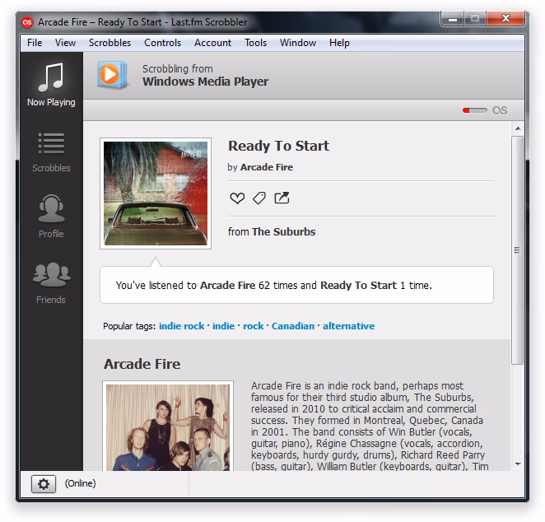Screen dimensions: 545x522
Task: Click 'Arcade Fire' in the listen count message
Action: tap(228, 286)
